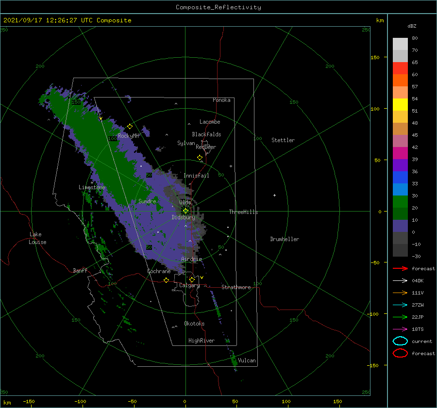Click the yellow diamond marker near Cochrane

pyautogui.click(x=166, y=280)
